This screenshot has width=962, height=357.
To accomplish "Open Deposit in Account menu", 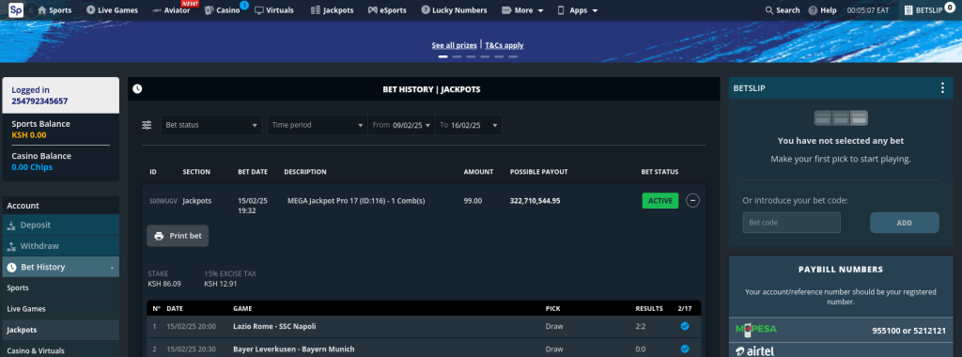I will (61, 225).
